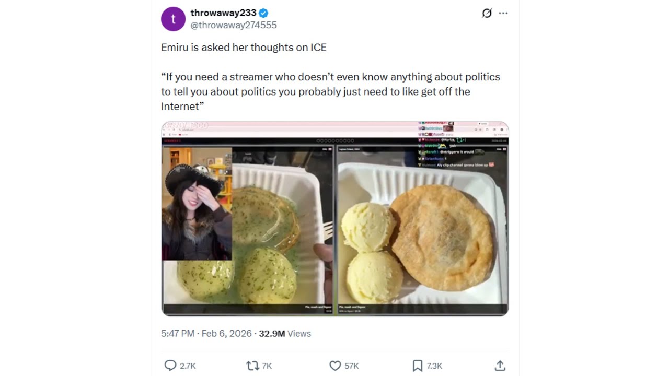This screenshot has width=669, height=376.
Task: Click the 7.3K bookmarks count
Action: click(x=434, y=366)
